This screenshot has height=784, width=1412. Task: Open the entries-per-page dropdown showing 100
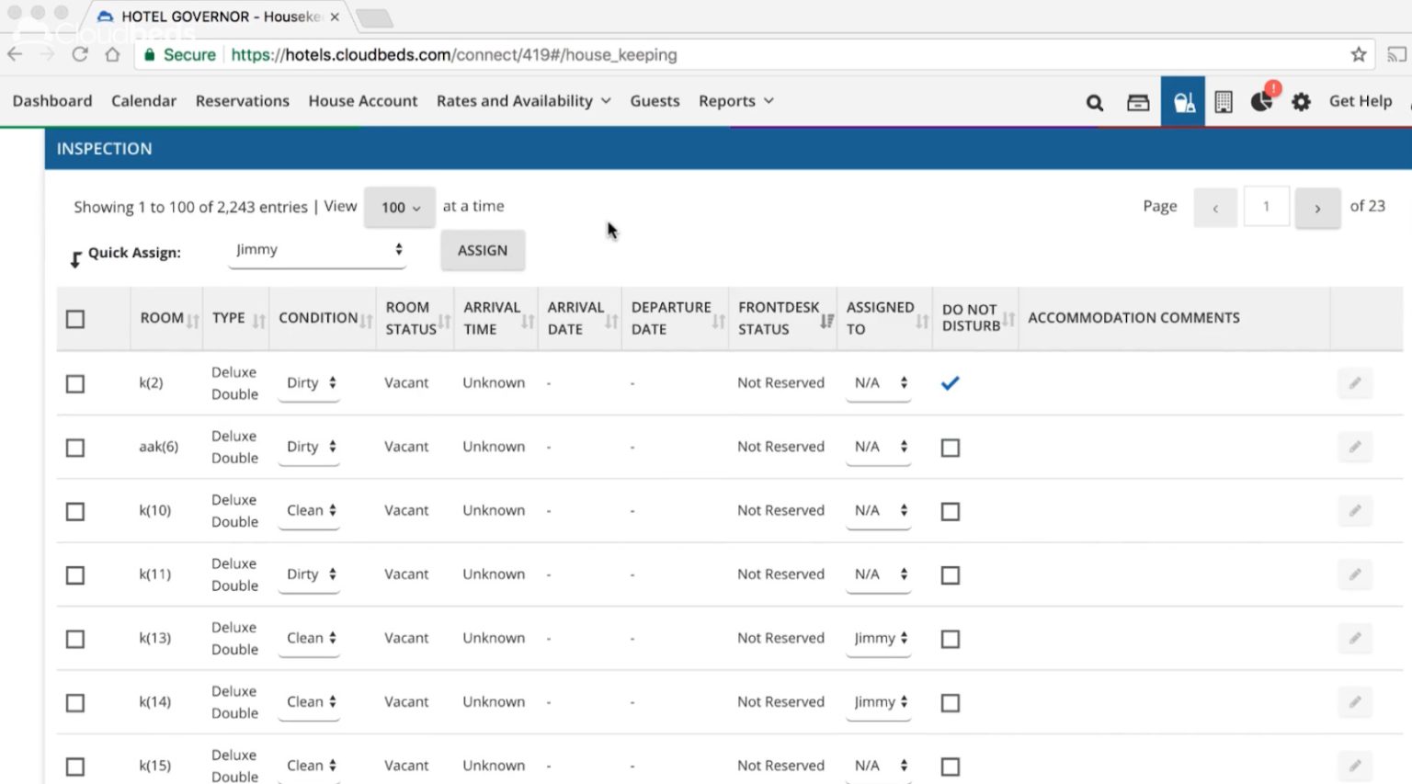[x=399, y=207]
